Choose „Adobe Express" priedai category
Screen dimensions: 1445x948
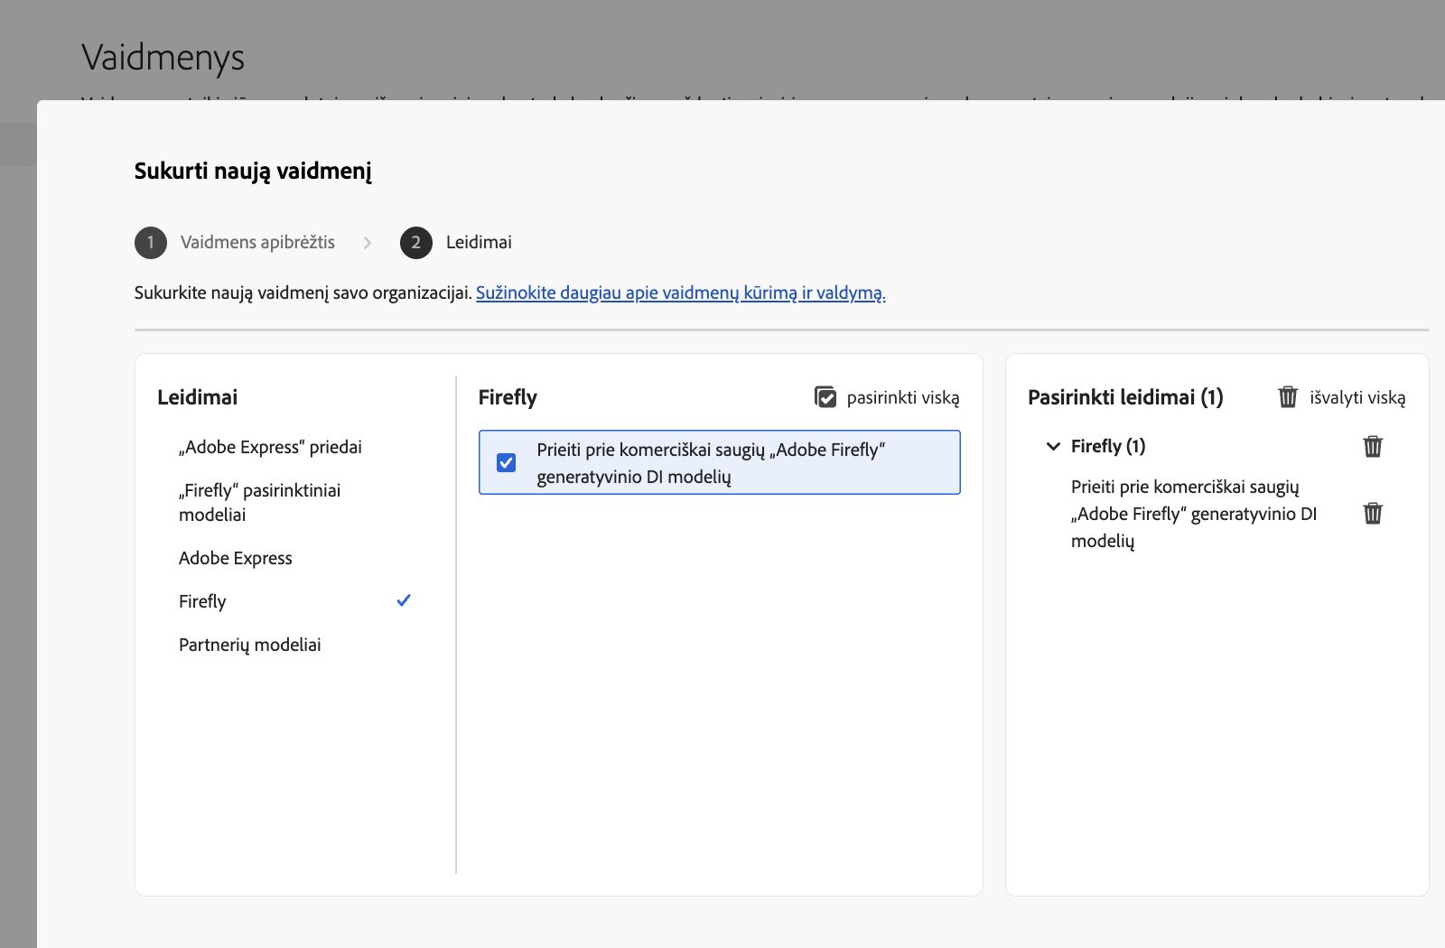coord(270,446)
